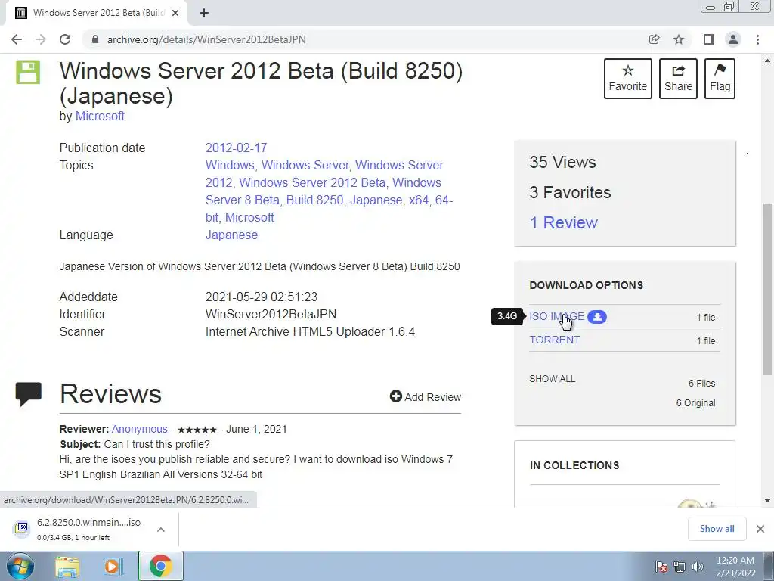The width and height of the screenshot is (774, 581).
Task: Click the padlock site info icon
Action: [95, 39]
